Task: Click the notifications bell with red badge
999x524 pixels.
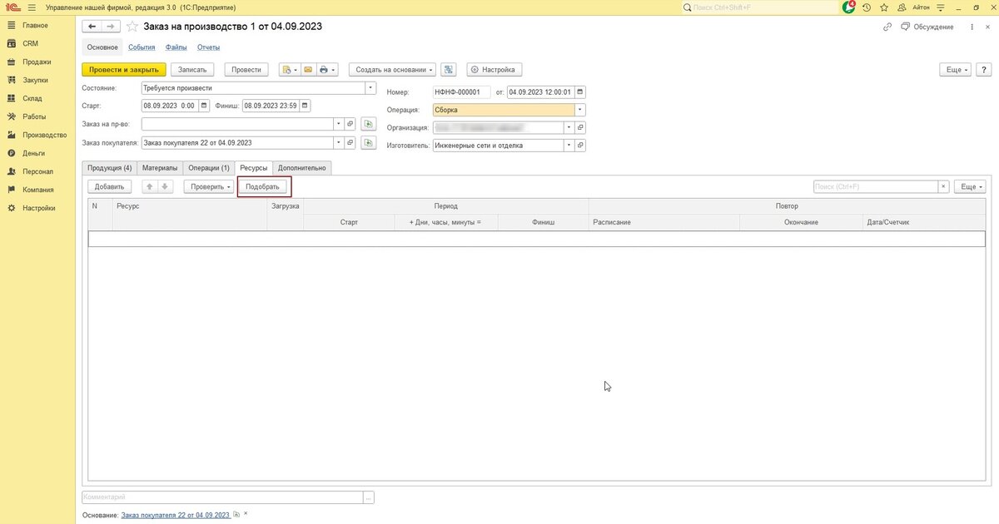Action: (x=848, y=7)
